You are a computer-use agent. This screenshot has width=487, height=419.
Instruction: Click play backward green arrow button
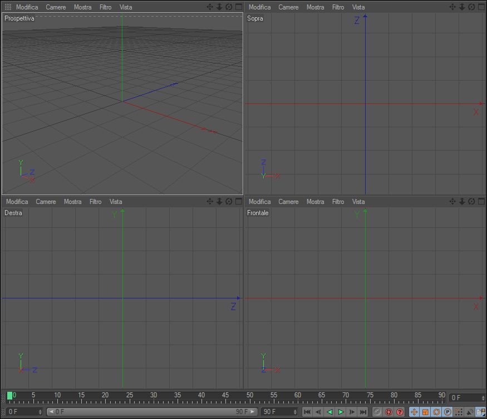click(329, 412)
